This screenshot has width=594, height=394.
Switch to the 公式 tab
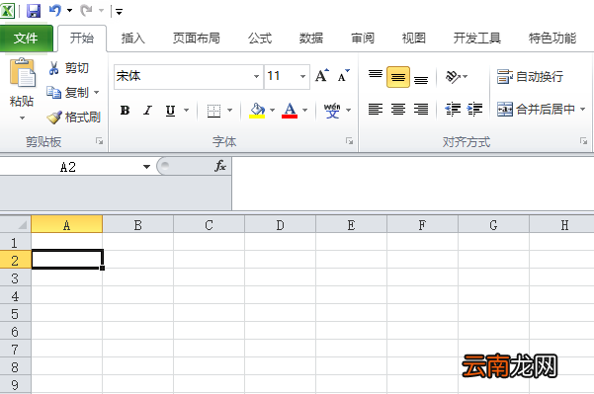(260, 39)
